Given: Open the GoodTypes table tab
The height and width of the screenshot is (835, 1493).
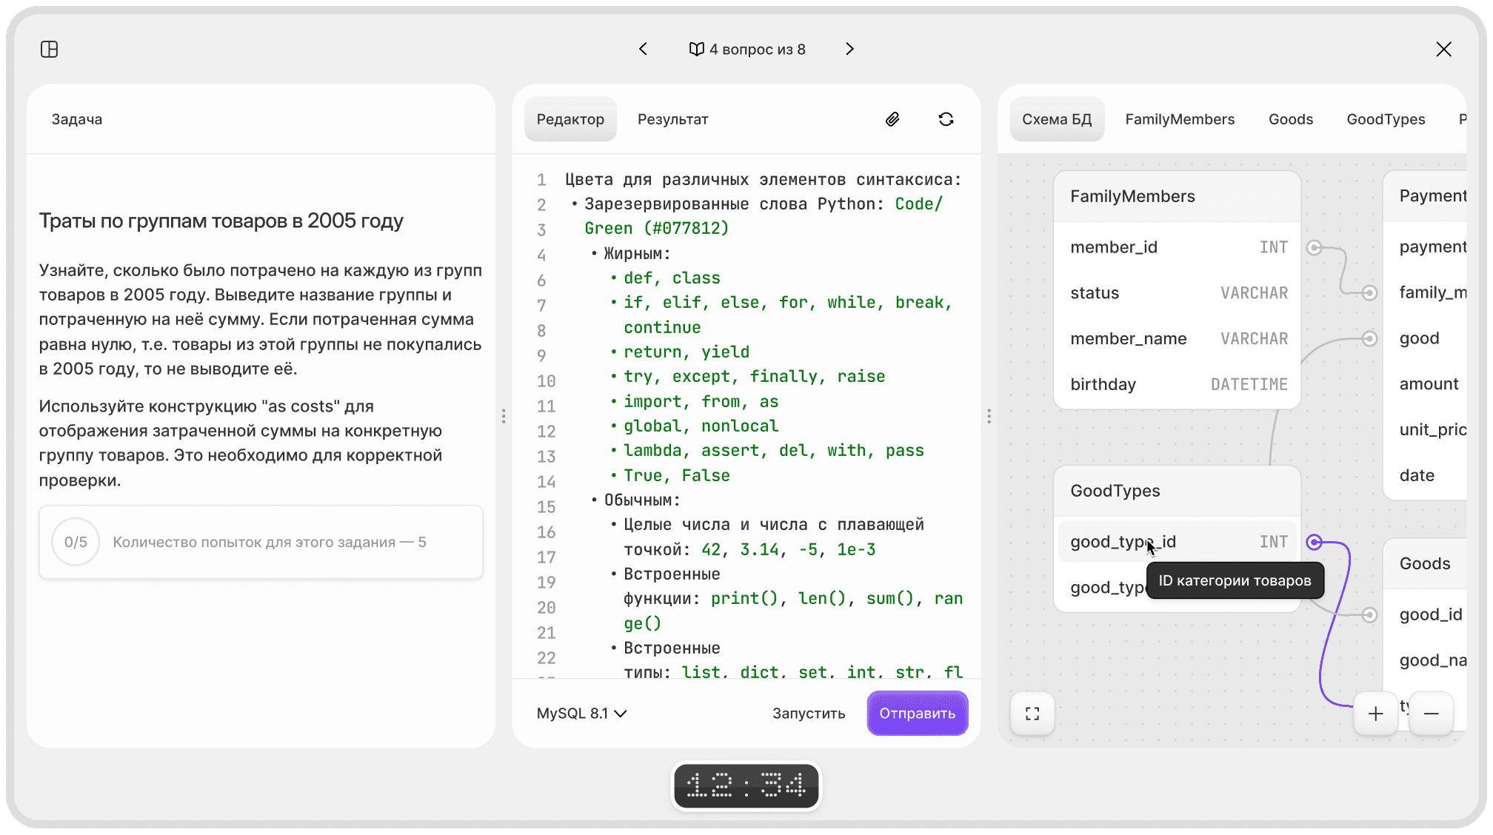Looking at the screenshot, I should point(1386,119).
